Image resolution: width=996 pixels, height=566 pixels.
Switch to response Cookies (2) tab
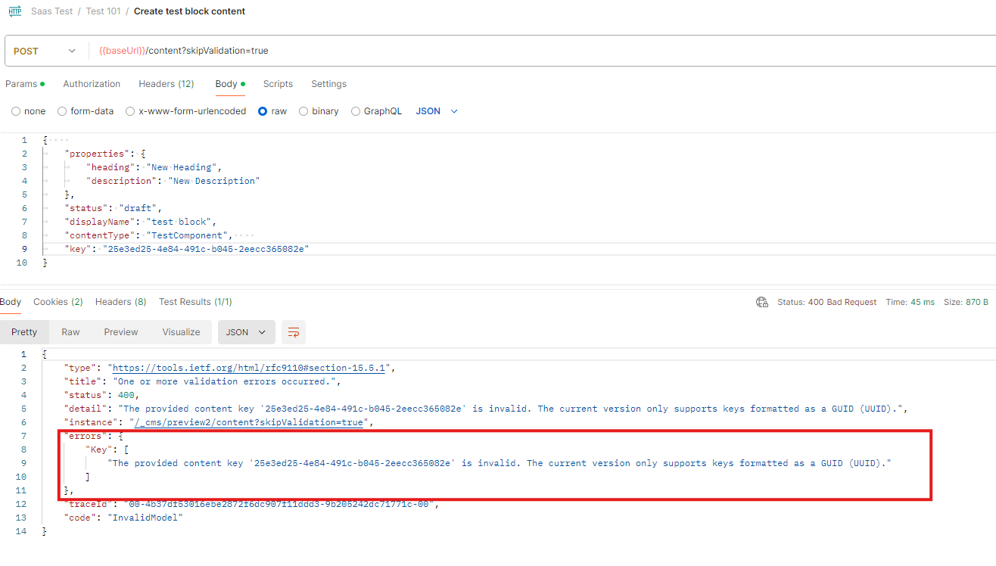pyautogui.click(x=58, y=302)
